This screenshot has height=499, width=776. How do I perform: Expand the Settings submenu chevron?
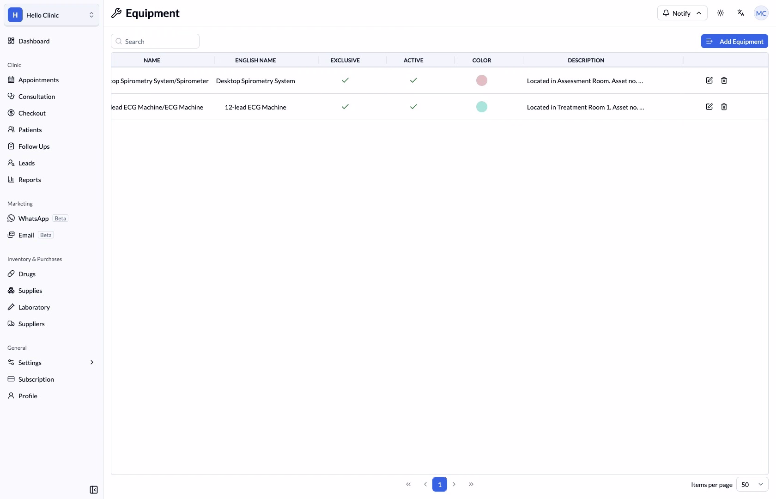92,362
